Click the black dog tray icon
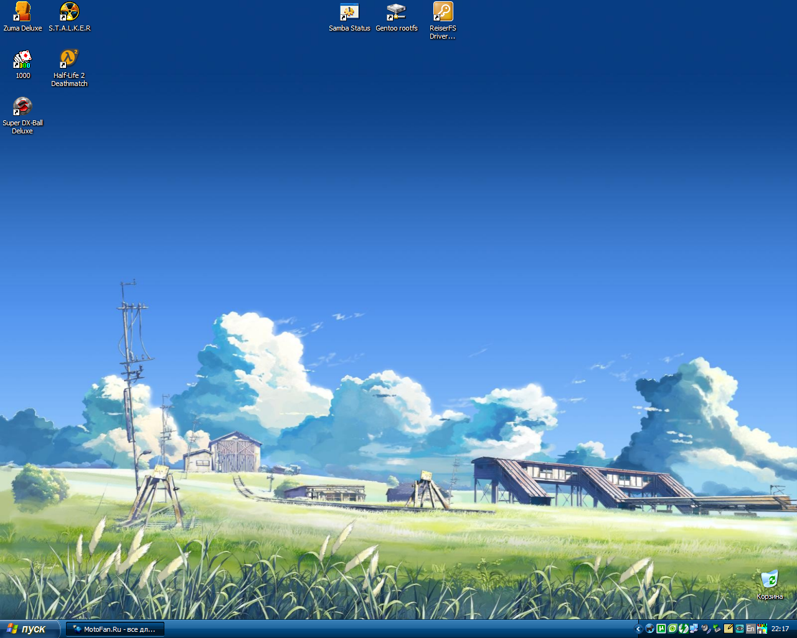The width and height of the screenshot is (797, 638). tap(649, 629)
